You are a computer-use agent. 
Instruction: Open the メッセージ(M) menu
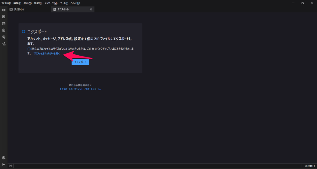click(51, 3)
